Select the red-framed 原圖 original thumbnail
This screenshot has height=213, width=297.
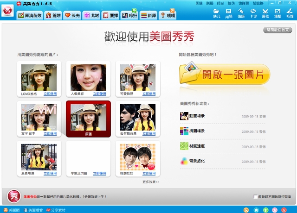(x=88, y=119)
